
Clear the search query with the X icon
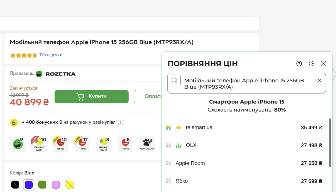tap(319, 80)
